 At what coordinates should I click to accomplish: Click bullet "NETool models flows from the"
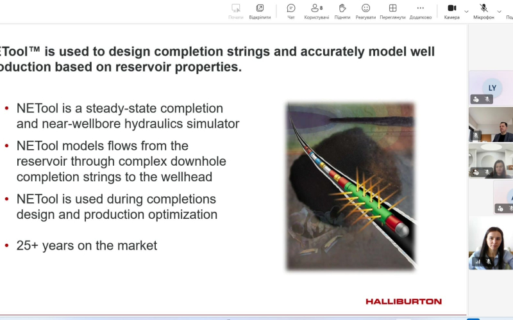(x=103, y=146)
